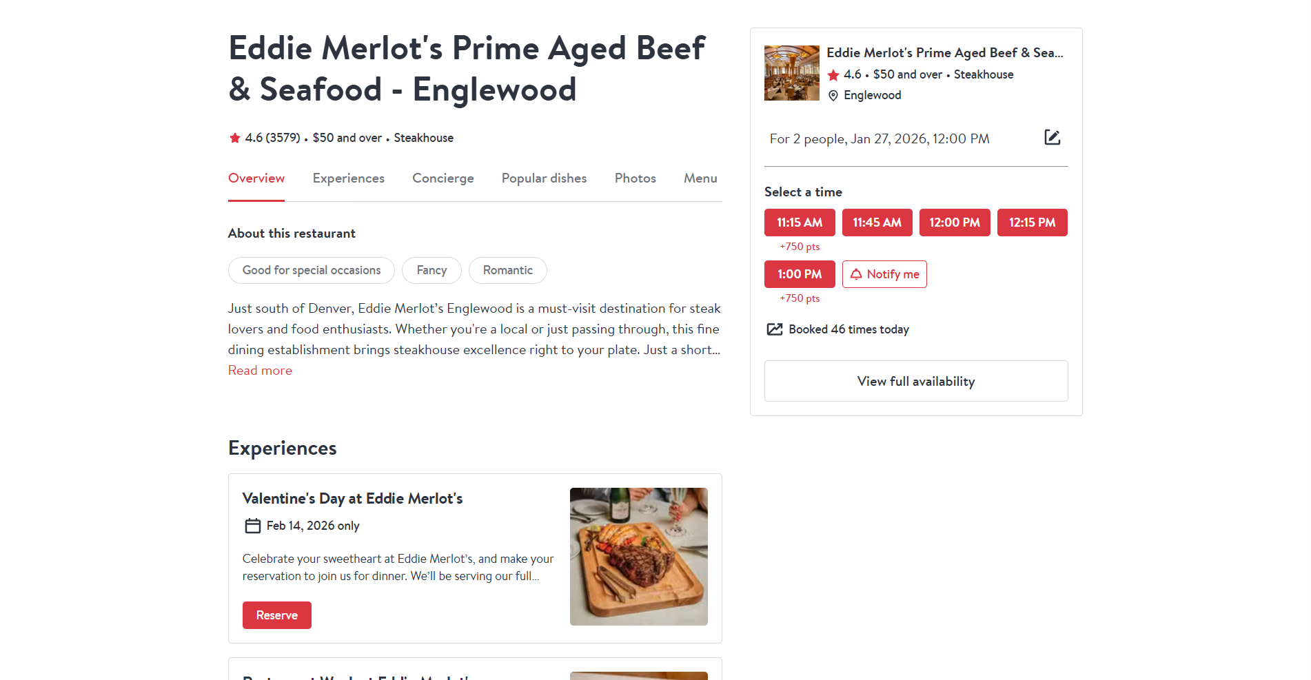Click the calendar icon beside Feb 14
Screen dimensions: 1311x680
click(253, 526)
